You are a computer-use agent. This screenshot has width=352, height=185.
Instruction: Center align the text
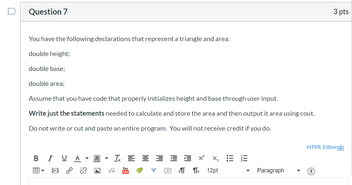[x=145, y=158]
